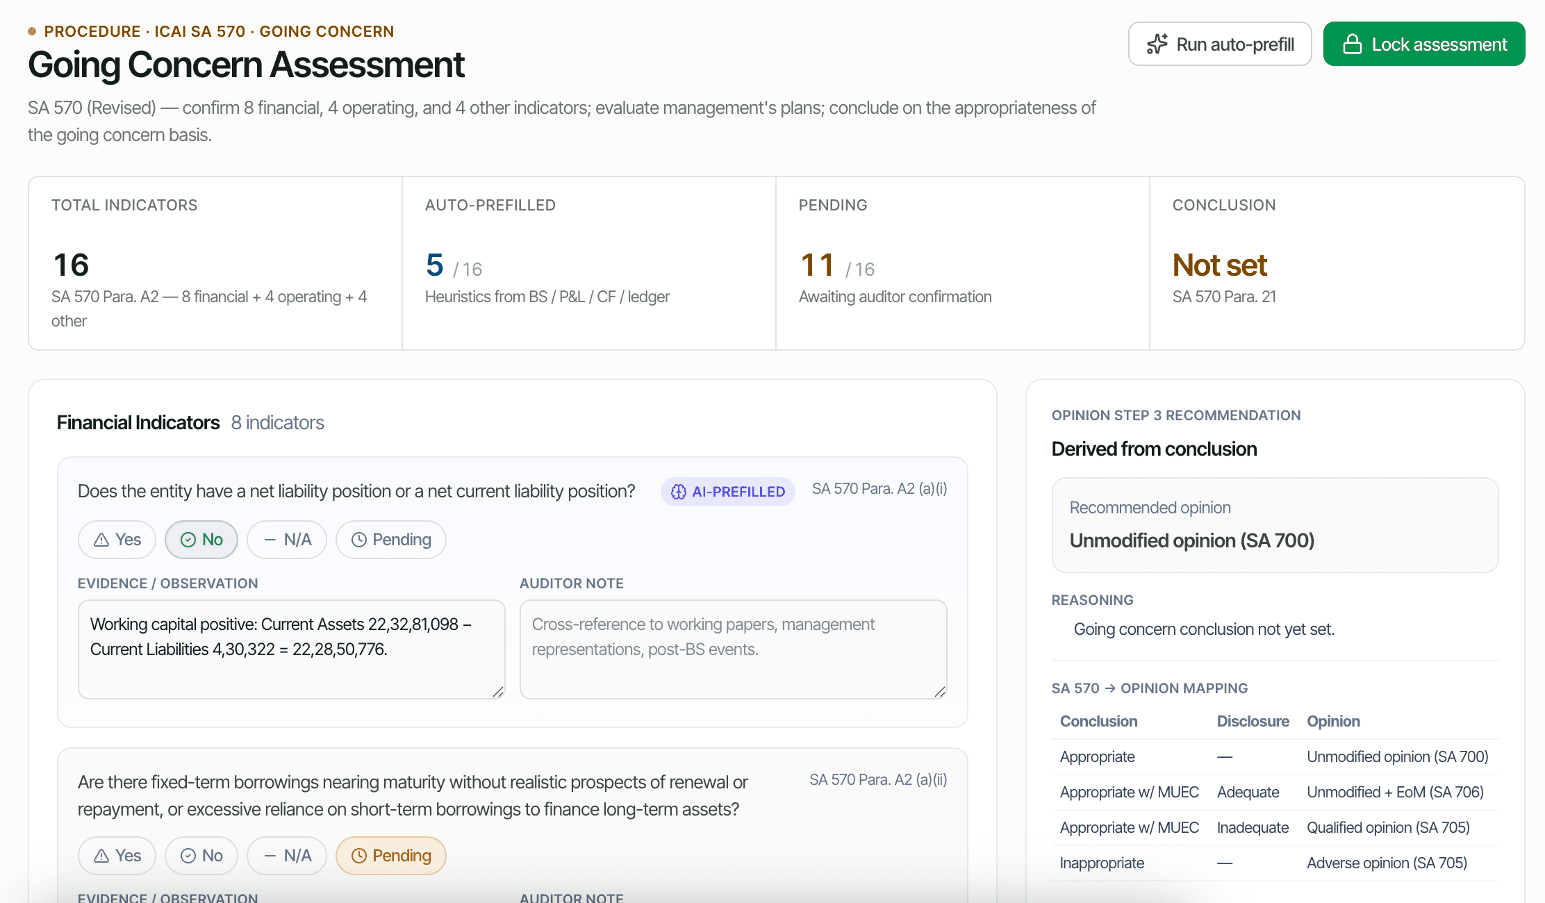This screenshot has width=1545, height=903.
Task: Grab the resize handle of the evidence textarea
Action: (498, 692)
